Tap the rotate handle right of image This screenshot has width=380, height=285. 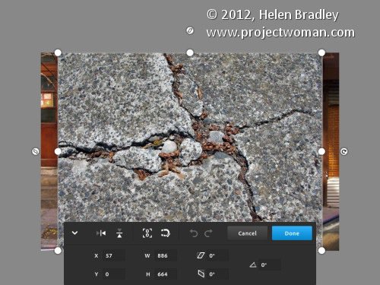click(344, 151)
